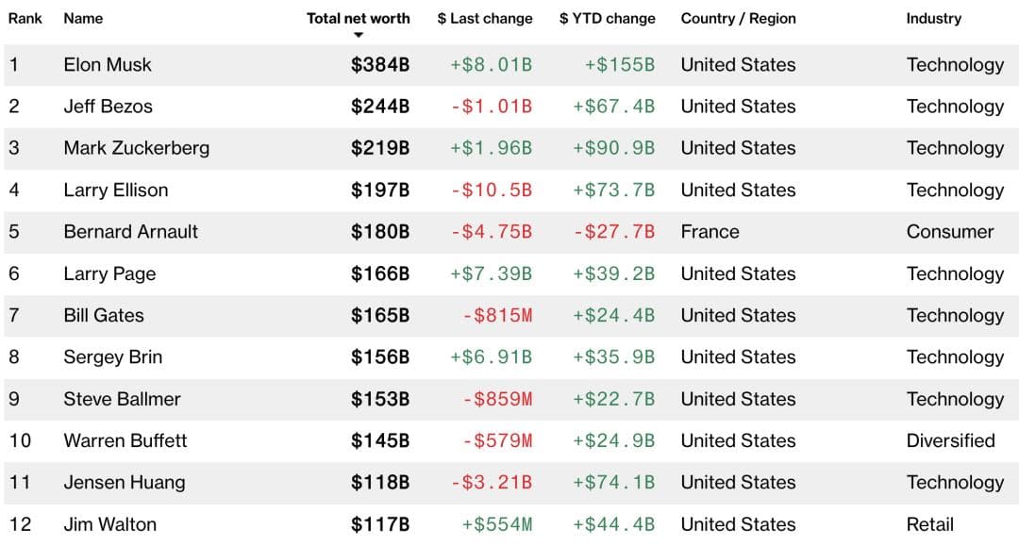Click the Jim Walton row
This screenshot has height=546, width=1019.
pos(109,524)
